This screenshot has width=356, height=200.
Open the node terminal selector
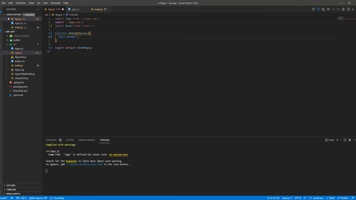[x=329, y=140]
